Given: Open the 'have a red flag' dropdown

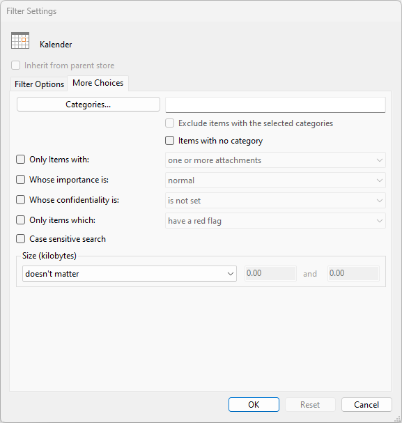Looking at the screenshot, I should [x=275, y=221].
